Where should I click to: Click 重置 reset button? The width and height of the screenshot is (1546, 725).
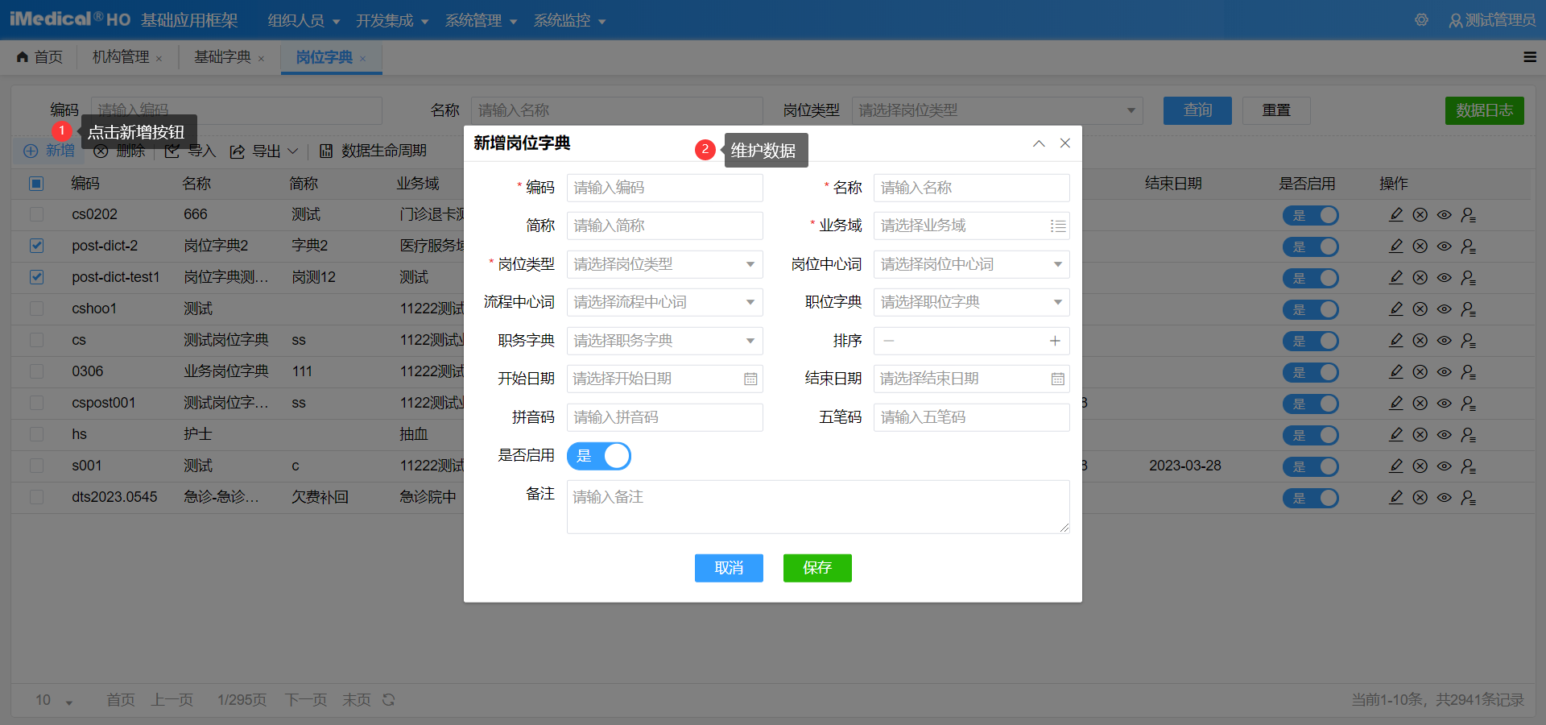click(1276, 110)
